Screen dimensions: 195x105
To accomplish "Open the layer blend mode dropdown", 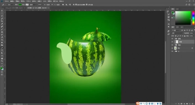I will click(177, 33).
